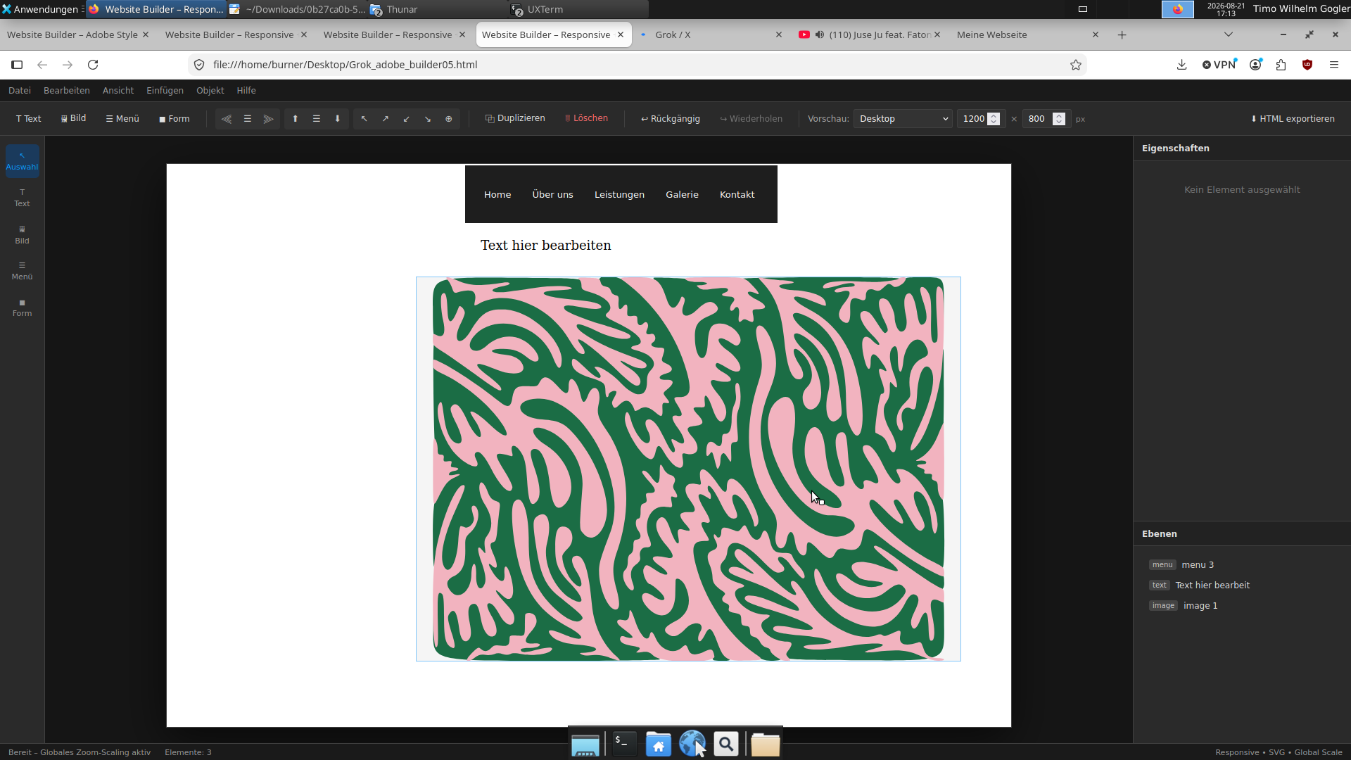
Task: Open the VPN extension
Action: pos(1219,65)
